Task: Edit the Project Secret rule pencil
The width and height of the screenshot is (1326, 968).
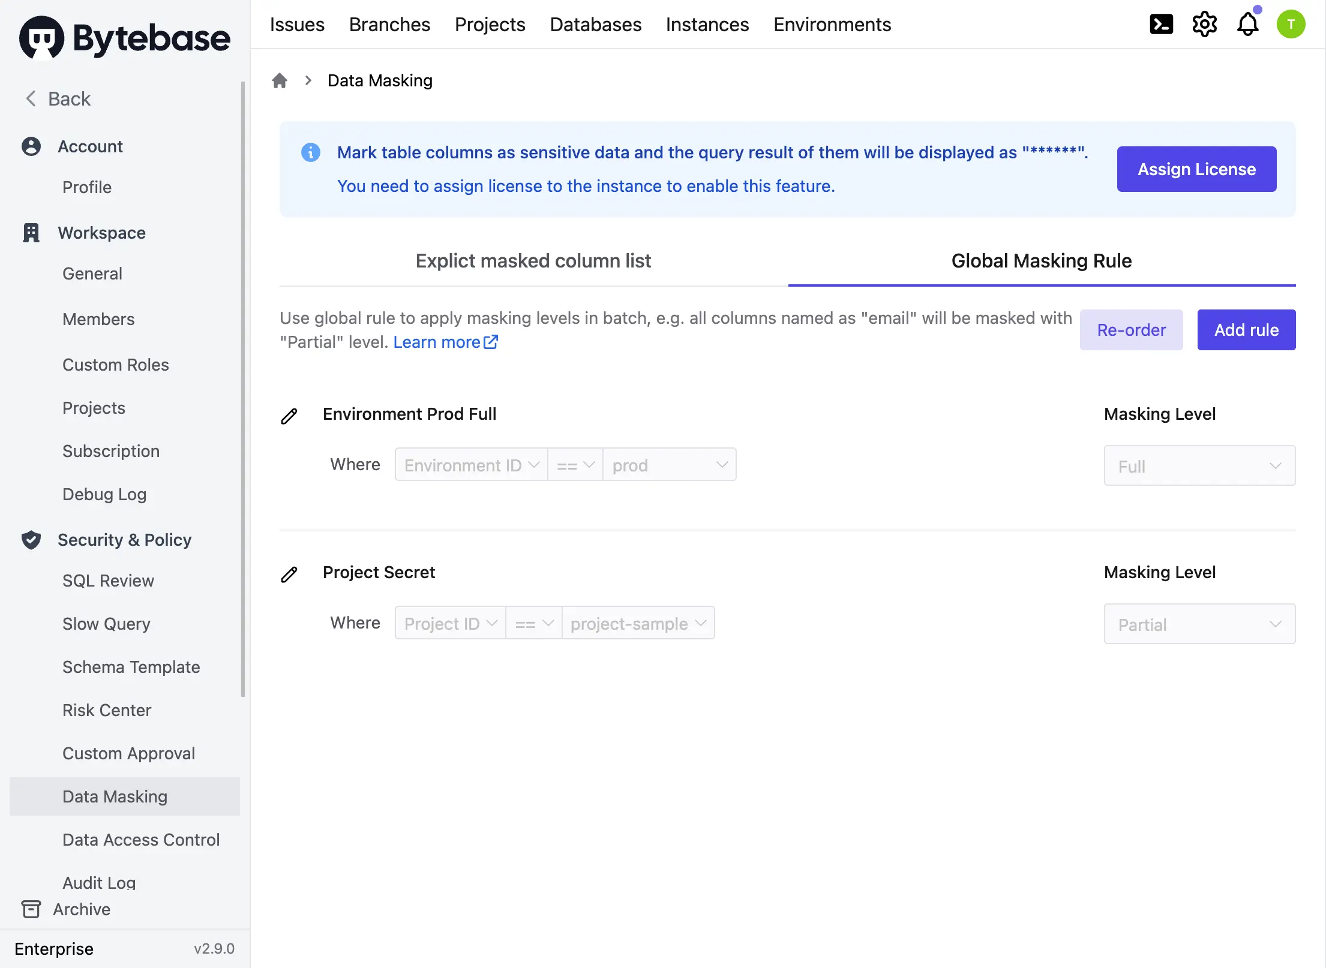Action: point(289,574)
